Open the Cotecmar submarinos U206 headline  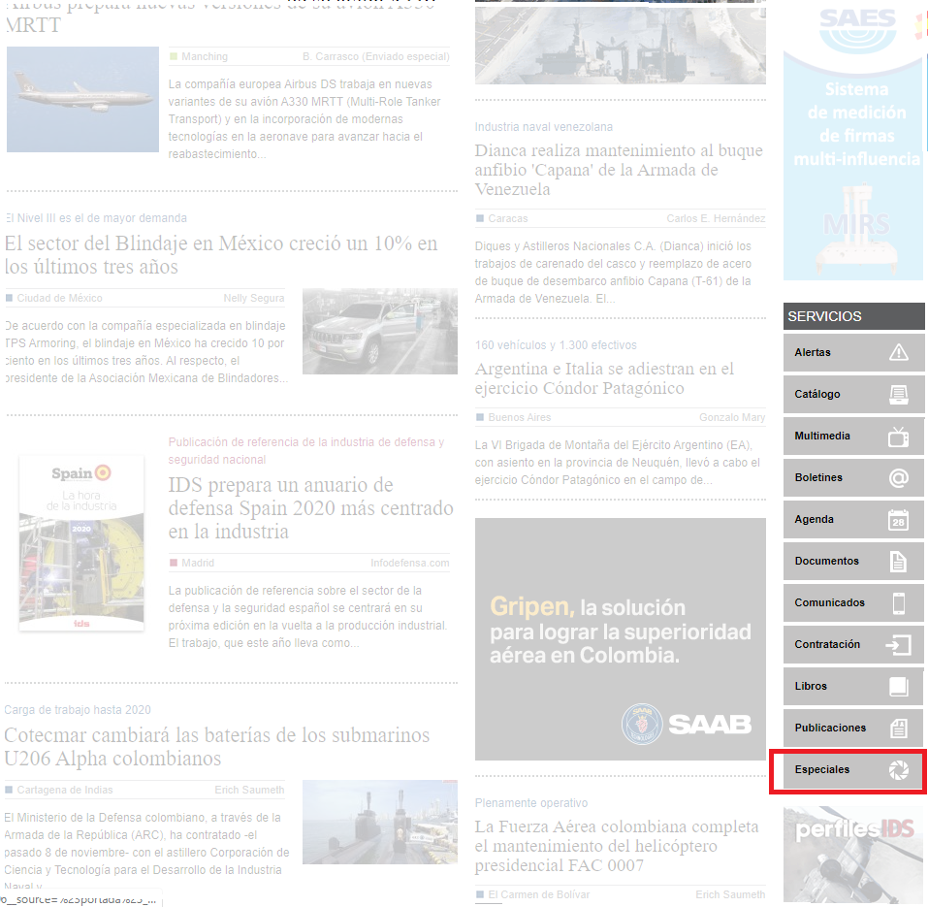point(217,746)
